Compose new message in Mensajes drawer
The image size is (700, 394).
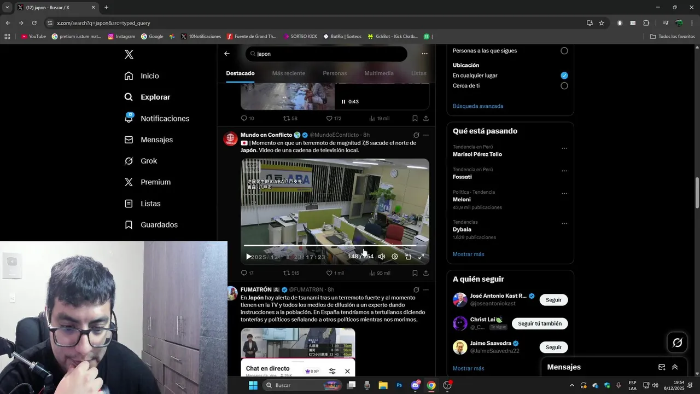pos(662,367)
